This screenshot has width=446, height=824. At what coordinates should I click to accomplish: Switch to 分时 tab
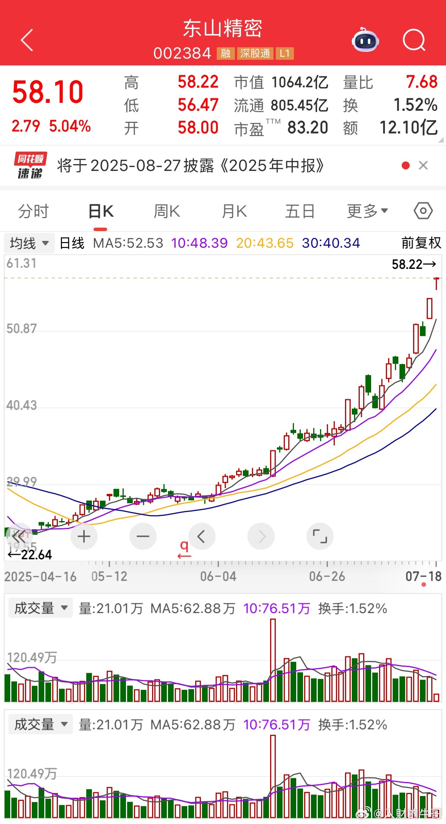coord(34,211)
